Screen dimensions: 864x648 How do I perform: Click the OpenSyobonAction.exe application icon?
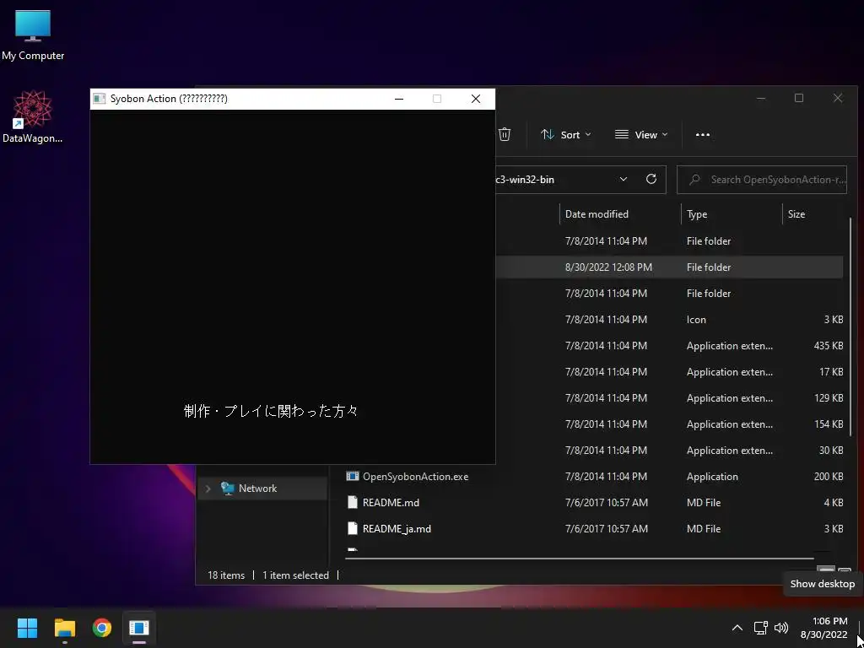353,476
